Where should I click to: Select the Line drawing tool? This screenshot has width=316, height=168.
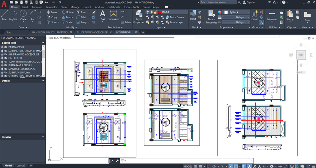[x=4, y=15]
